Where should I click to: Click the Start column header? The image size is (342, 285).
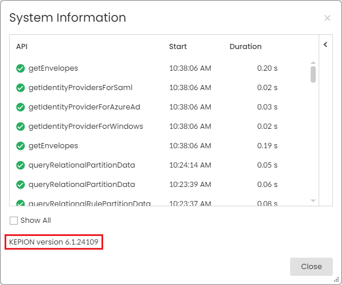tap(178, 46)
